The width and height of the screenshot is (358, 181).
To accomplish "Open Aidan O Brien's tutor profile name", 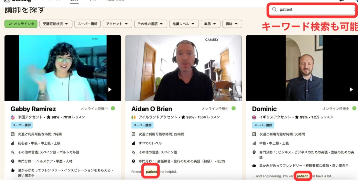I will point(152,109).
